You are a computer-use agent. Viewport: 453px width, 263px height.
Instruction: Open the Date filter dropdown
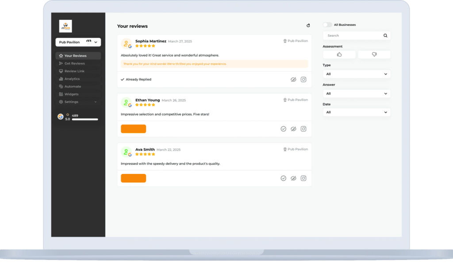coord(357,112)
